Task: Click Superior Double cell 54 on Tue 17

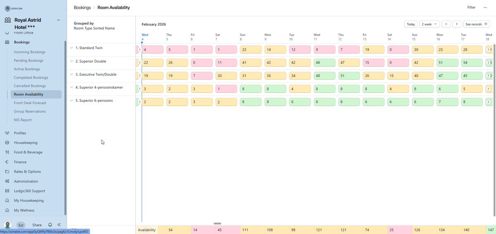Action: pos(471,63)
